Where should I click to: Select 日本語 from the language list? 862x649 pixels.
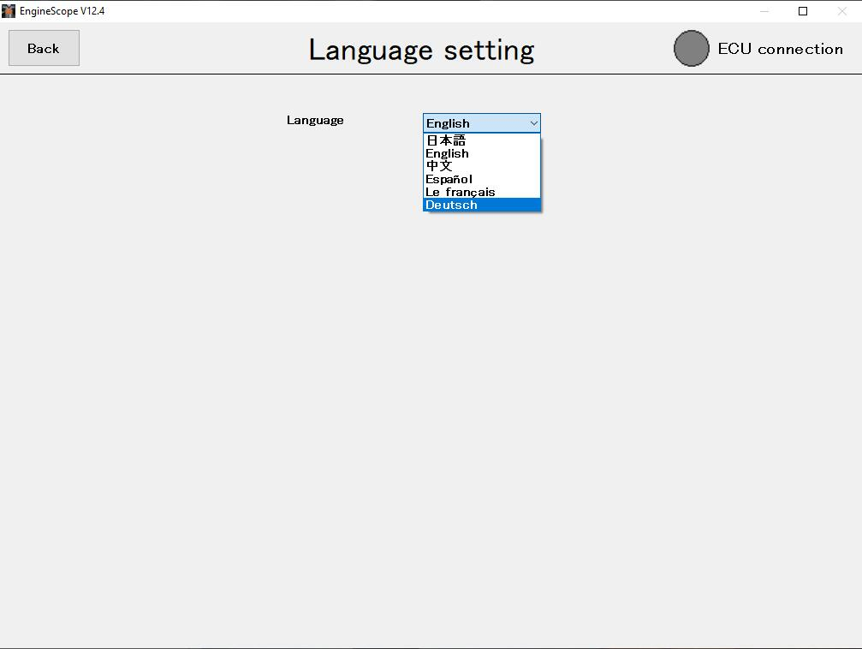(482, 140)
